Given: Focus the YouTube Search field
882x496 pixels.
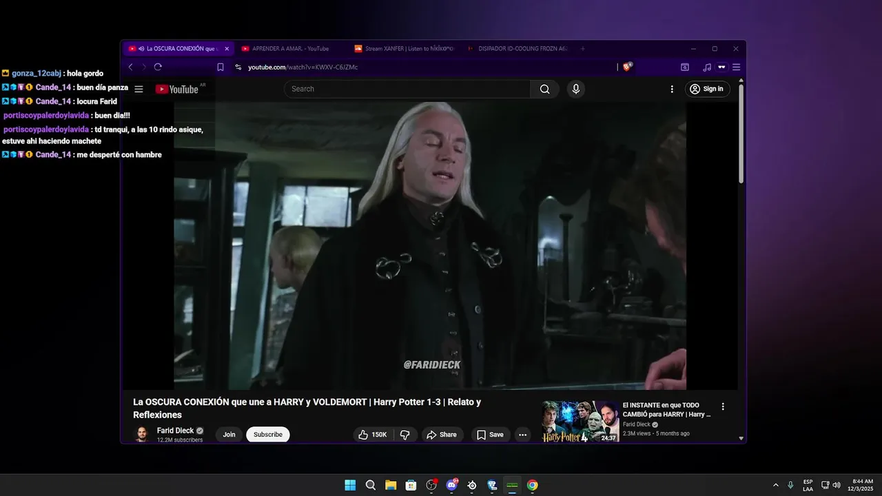Looking at the screenshot, I should point(407,89).
